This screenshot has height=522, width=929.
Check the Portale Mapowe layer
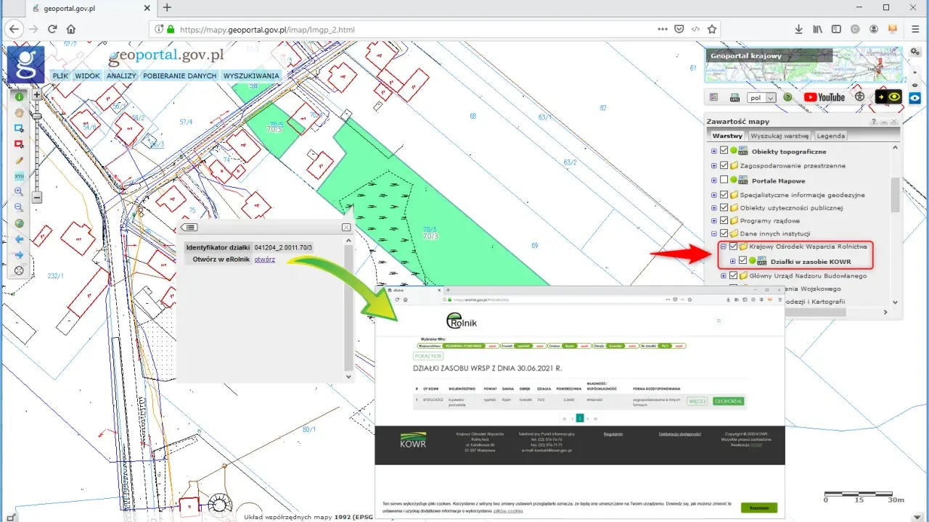[x=724, y=181]
